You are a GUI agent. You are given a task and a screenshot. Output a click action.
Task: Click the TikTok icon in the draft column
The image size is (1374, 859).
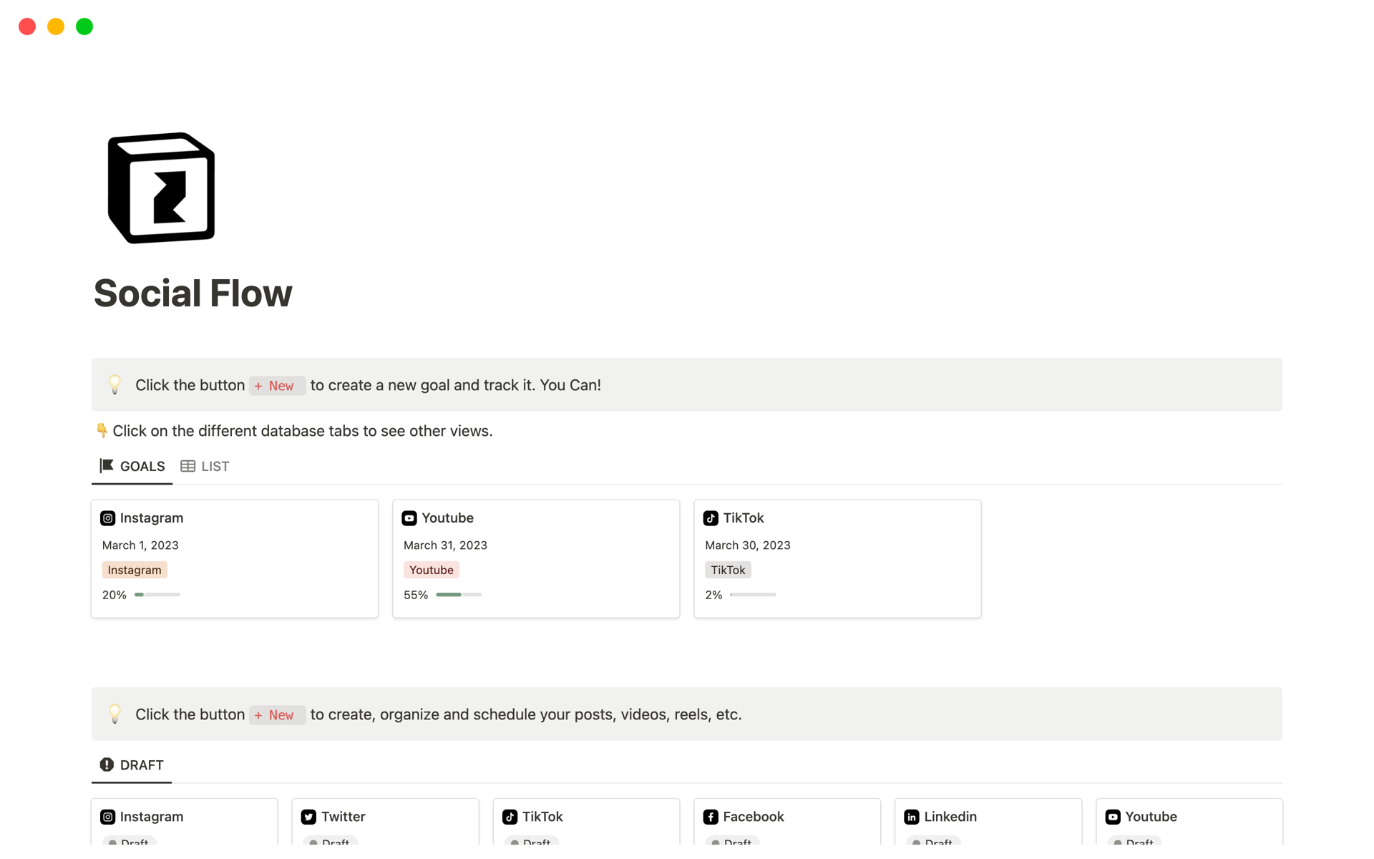click(510, 817)
